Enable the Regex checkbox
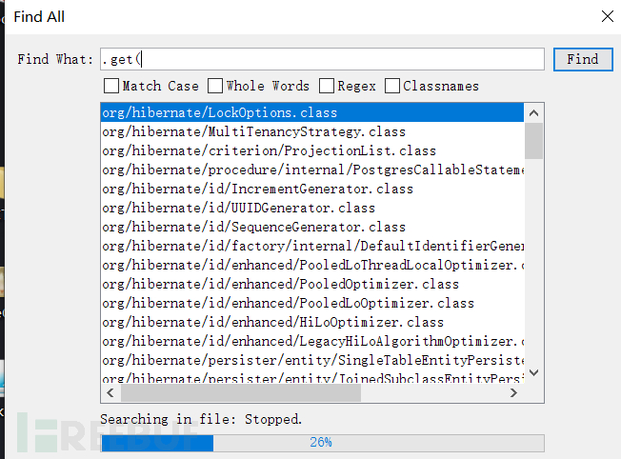 point(328,86)
